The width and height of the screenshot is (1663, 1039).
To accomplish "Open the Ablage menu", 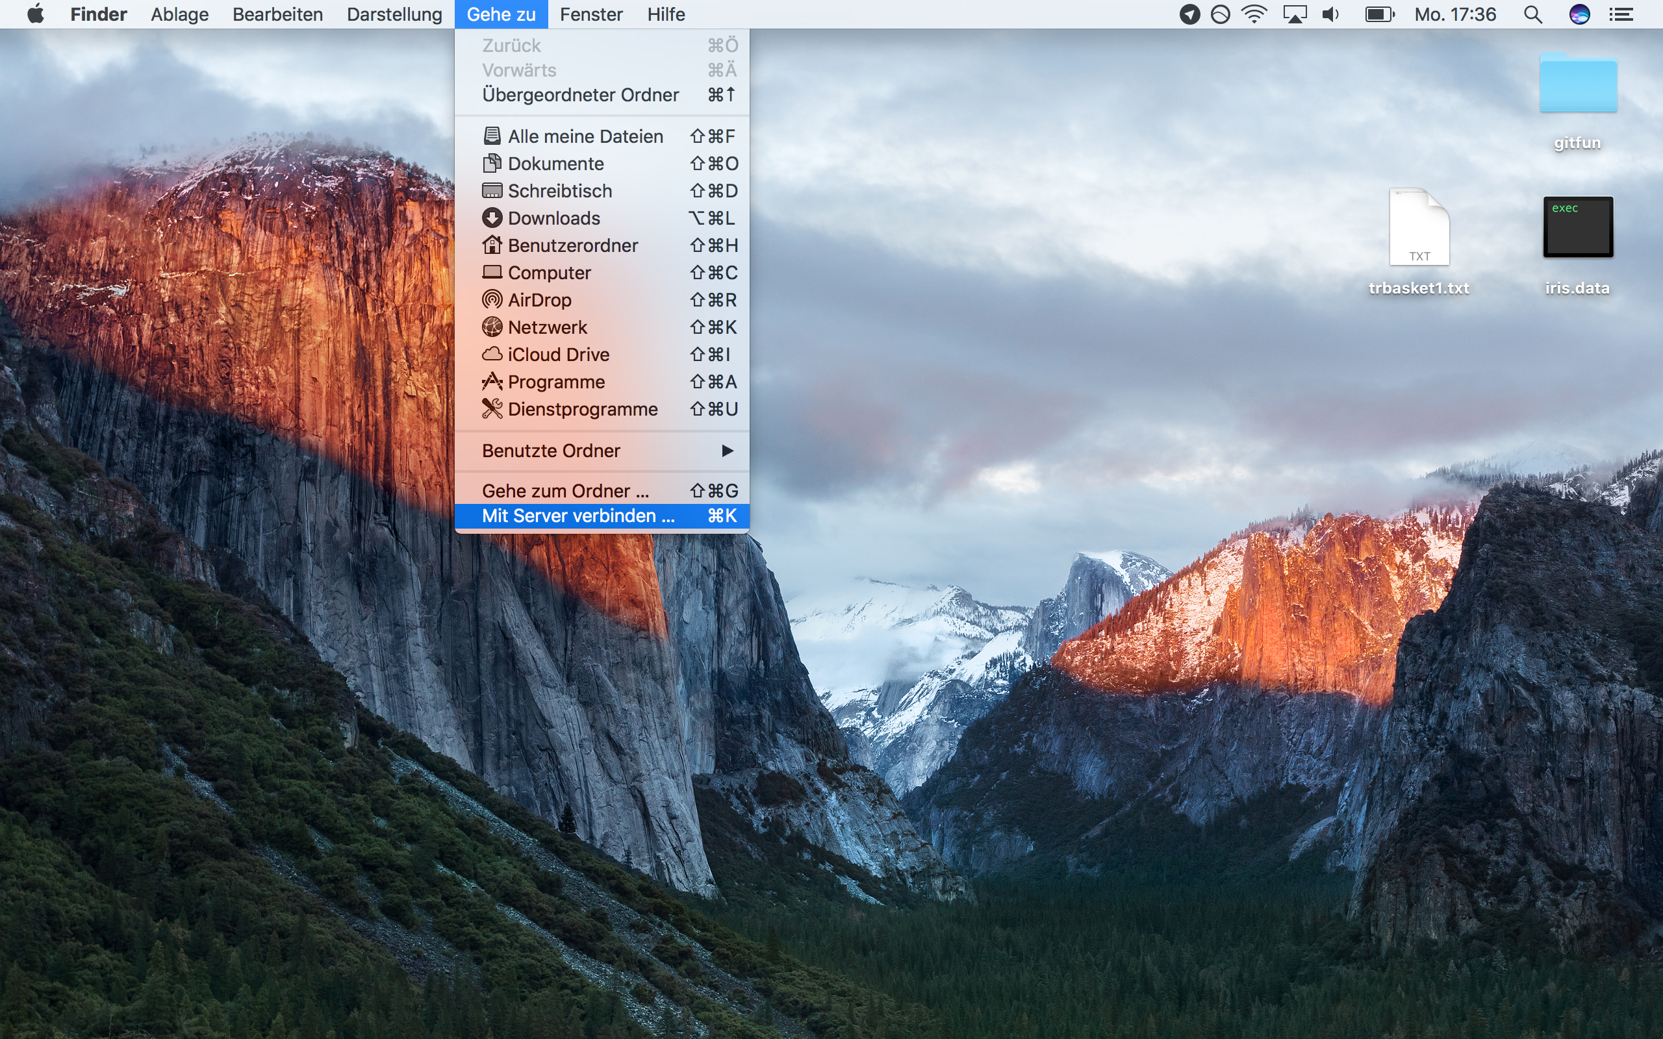I will coord(179,14).
